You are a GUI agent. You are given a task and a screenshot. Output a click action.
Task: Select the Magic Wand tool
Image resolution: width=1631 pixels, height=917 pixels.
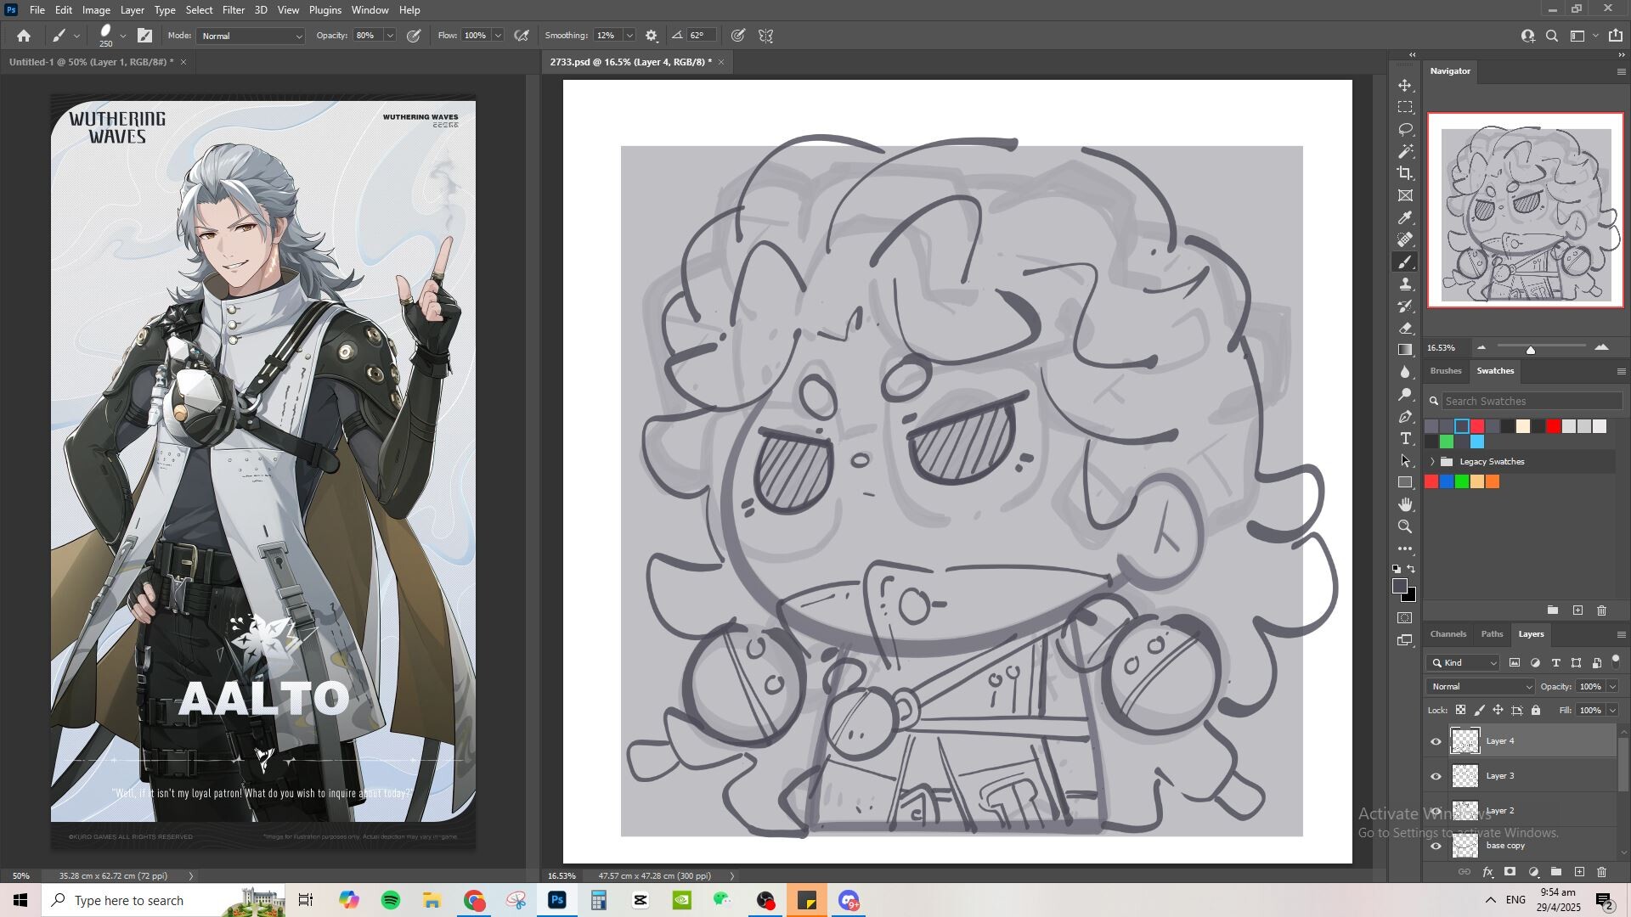1406,152
